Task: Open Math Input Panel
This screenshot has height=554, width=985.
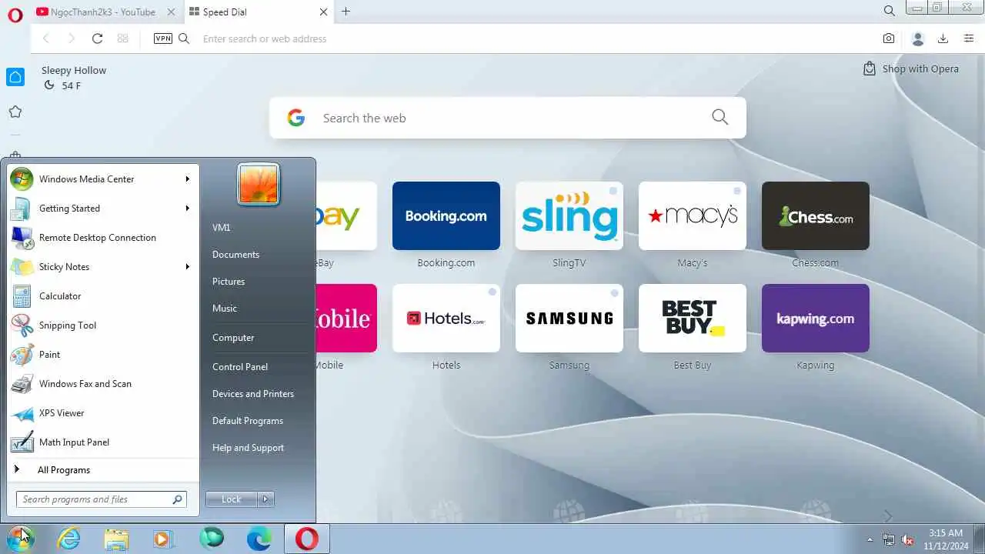Action: click(x=102, y=442)
